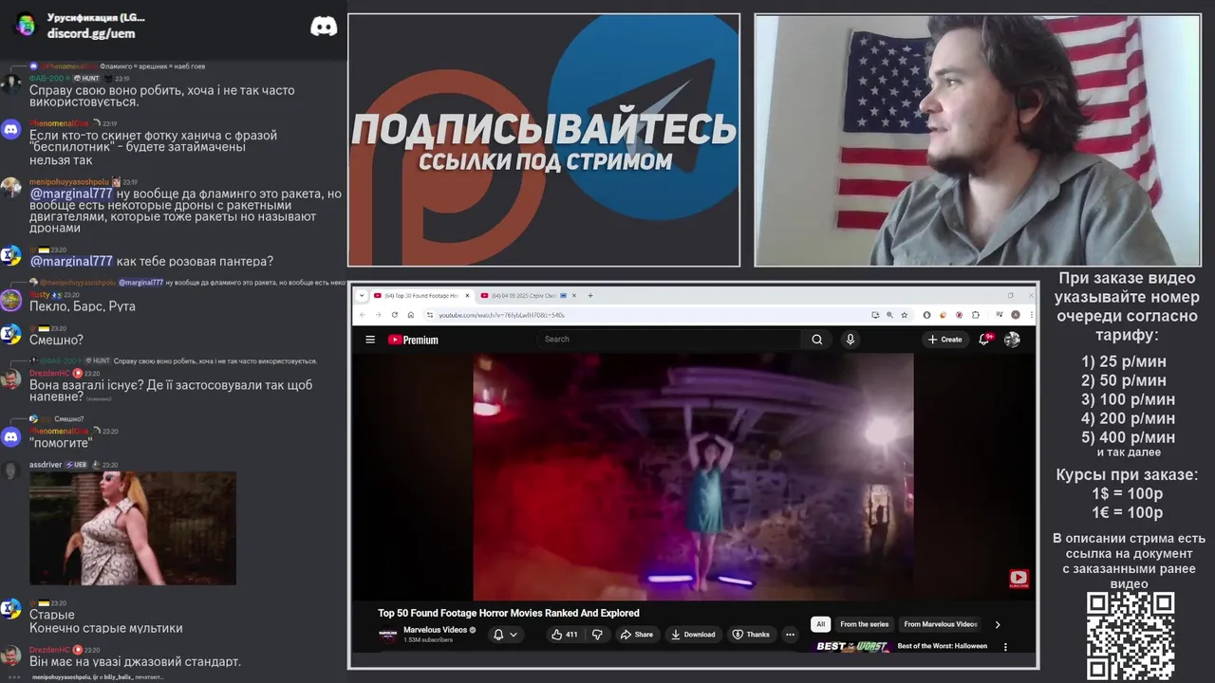
Task: Select the All filter chip
Action: [x=821, y=624]
